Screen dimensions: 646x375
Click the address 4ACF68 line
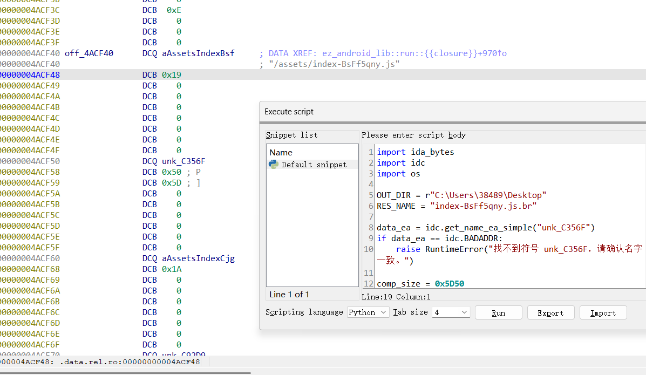pos(30,269)
